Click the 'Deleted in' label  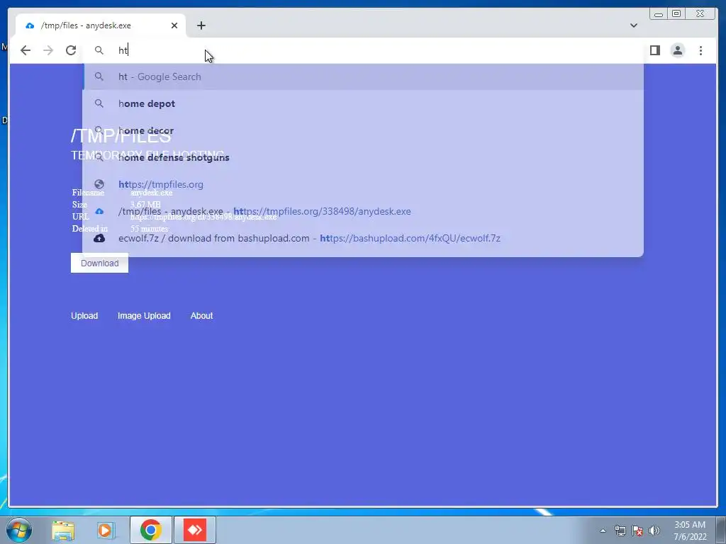[x=90, y=229]
